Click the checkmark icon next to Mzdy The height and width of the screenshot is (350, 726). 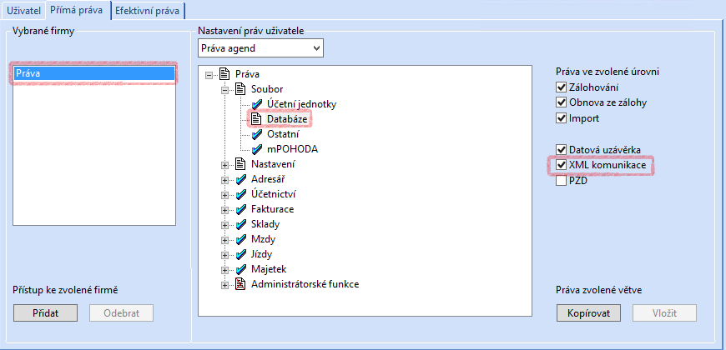pyautogui.click(x=241, y=239)
